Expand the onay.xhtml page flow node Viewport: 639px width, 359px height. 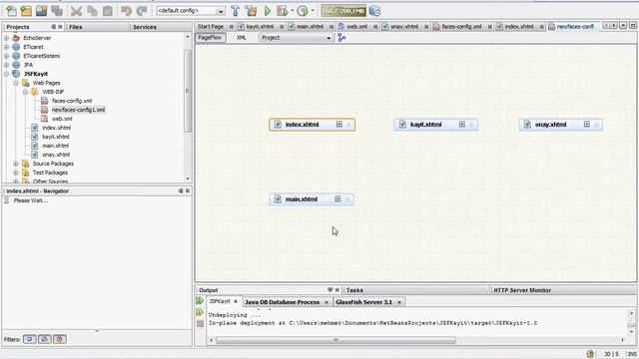point(586,124)
